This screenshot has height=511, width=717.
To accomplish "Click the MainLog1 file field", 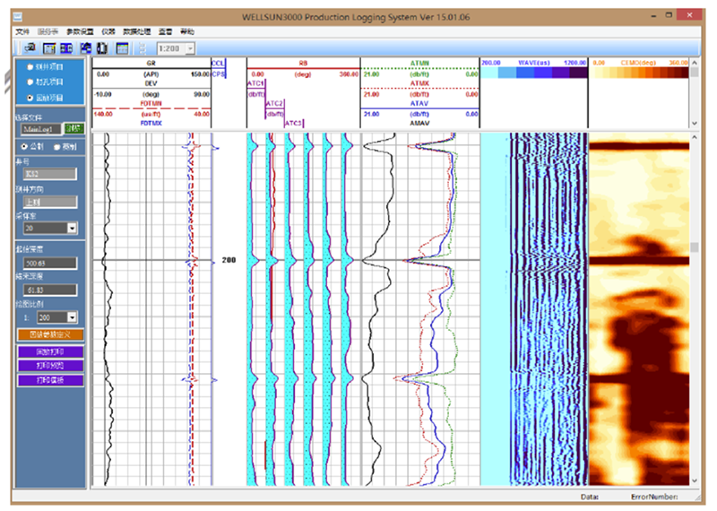I will (40, 129).
